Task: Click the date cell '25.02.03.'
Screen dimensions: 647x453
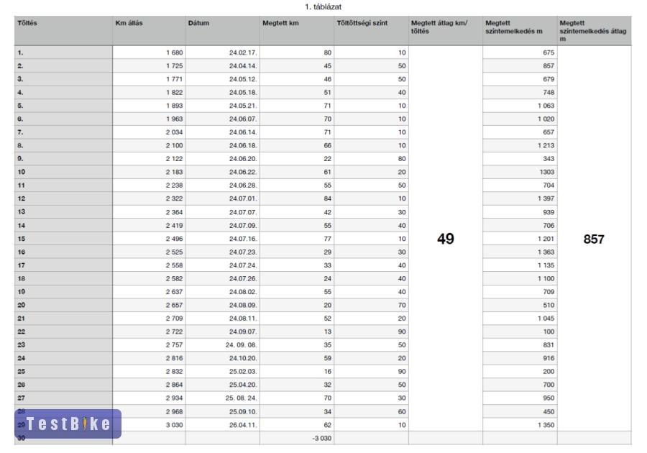Action: coord(223,371)
